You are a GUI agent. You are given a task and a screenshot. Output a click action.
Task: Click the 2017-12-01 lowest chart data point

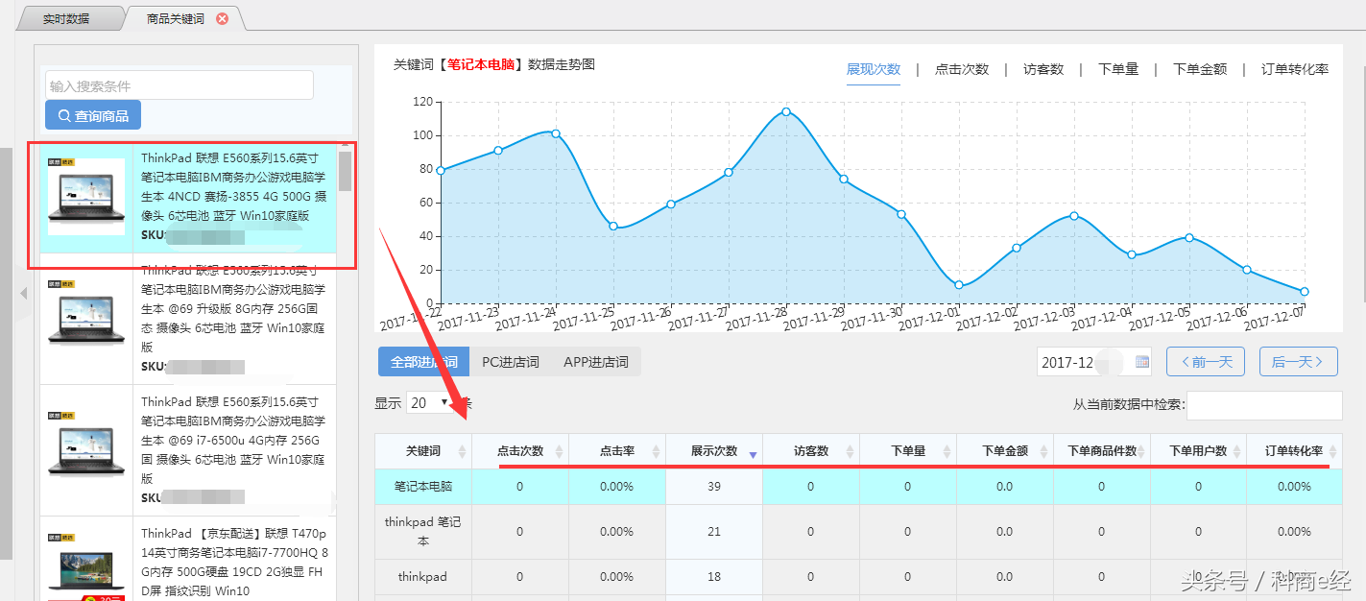(x=959, y=285)
